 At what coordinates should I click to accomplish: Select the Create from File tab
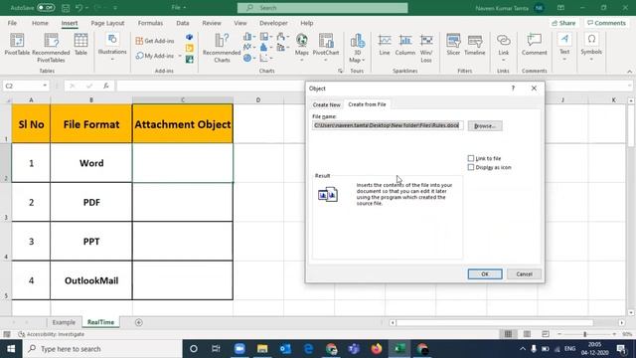[x=367, y=104]
